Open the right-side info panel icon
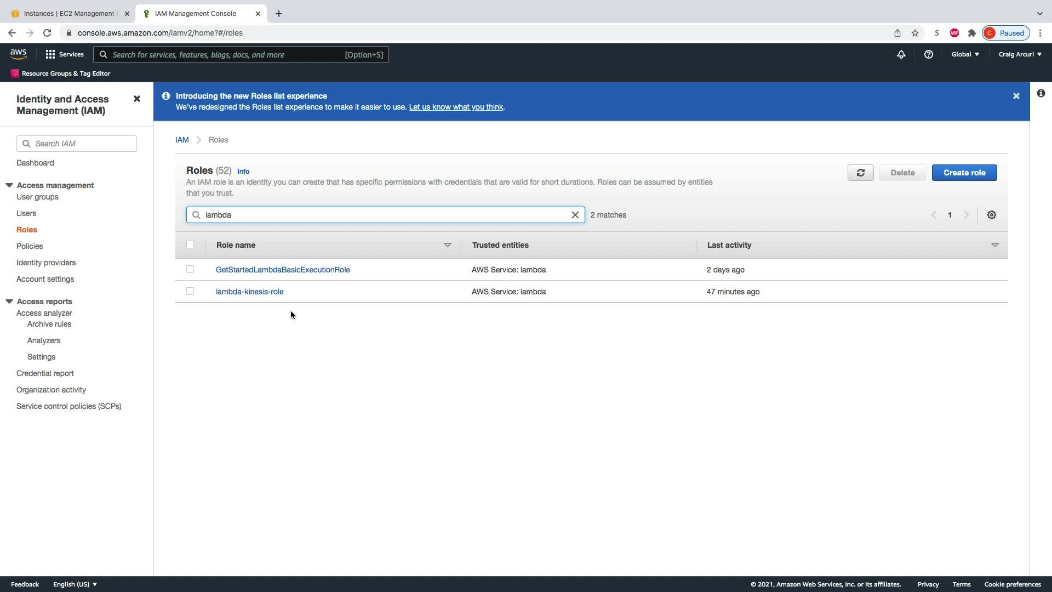1052x592 pixels. pyautogui.click(x=1040, y=93)
